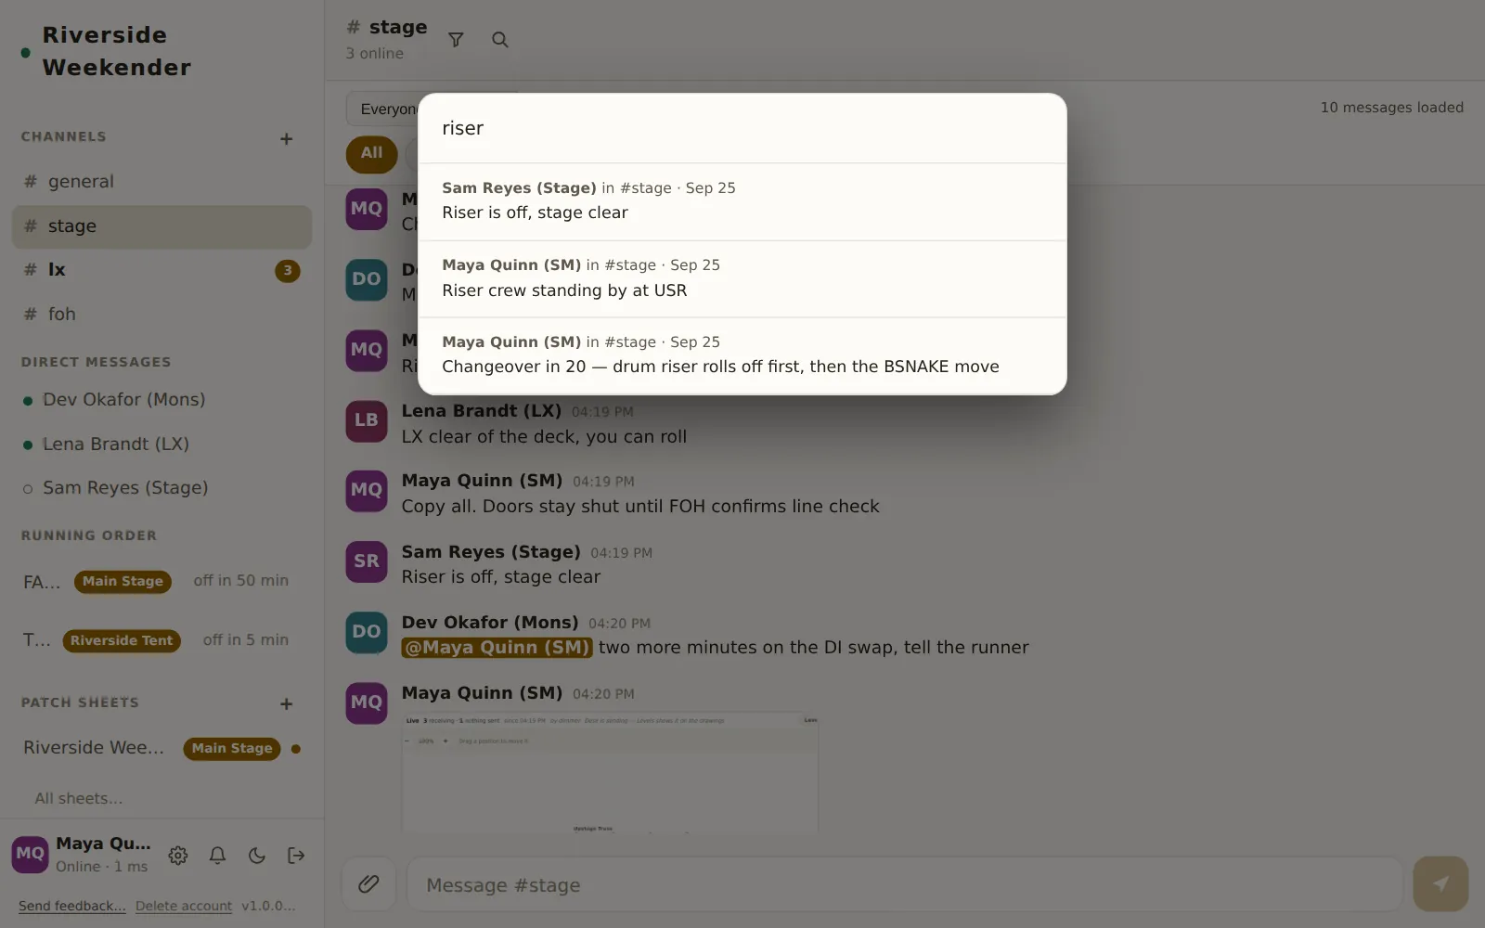Open the #general channel
1485x928 pixels.
(x=161, y=182)
